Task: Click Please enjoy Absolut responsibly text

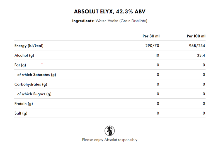Action: [110, 140]
